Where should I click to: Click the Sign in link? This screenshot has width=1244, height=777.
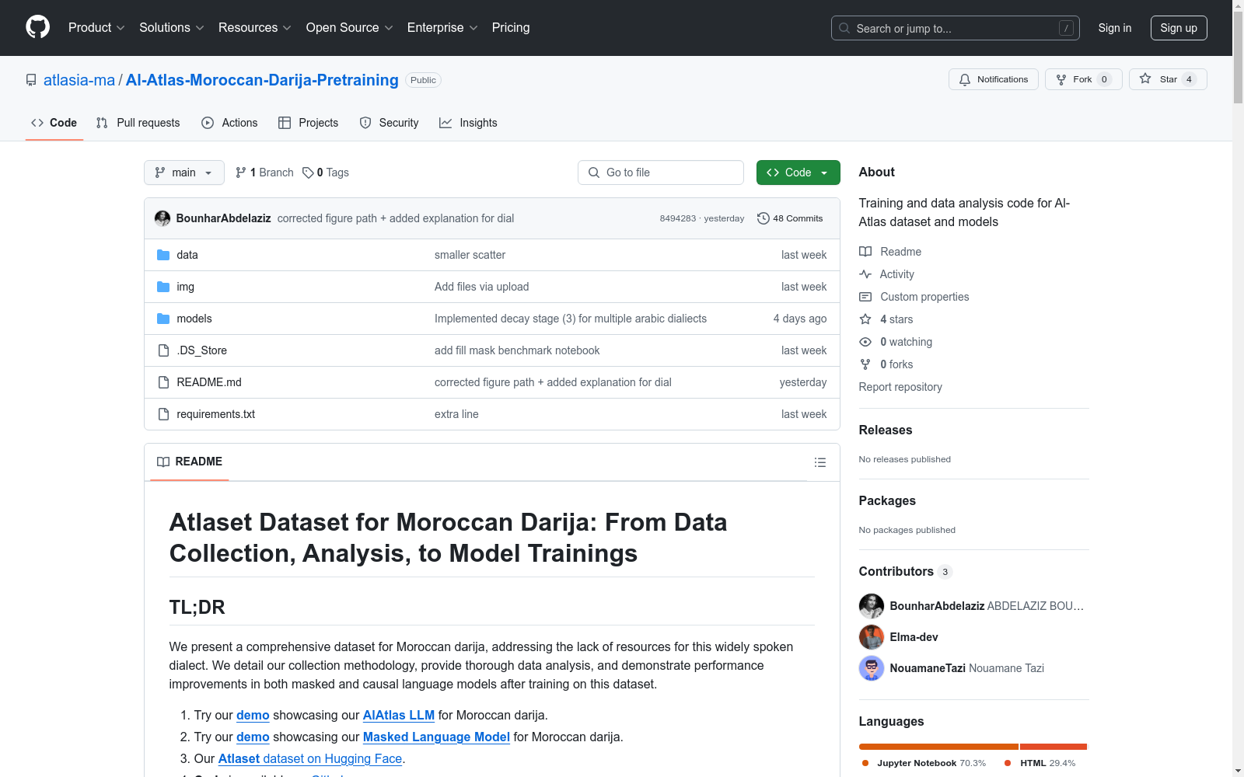tap(1115, 28)
